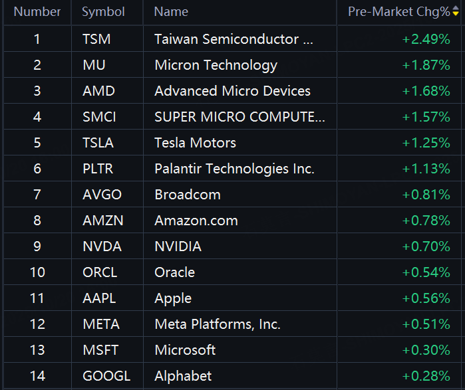
Task: Open Alphabet stock row
Action: point(232,376)
